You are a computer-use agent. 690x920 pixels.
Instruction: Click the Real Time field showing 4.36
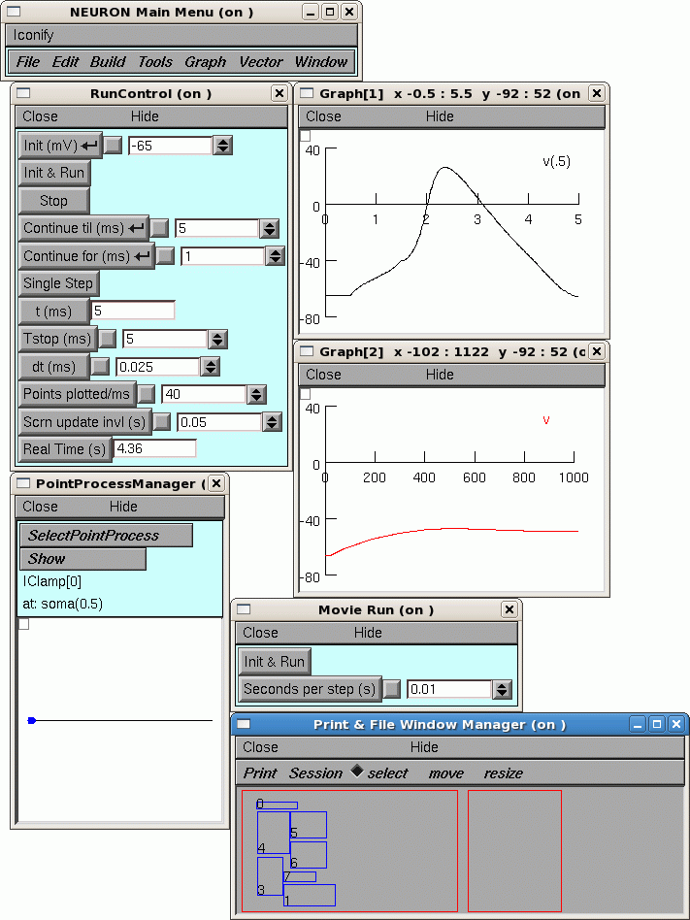[154, 449]
